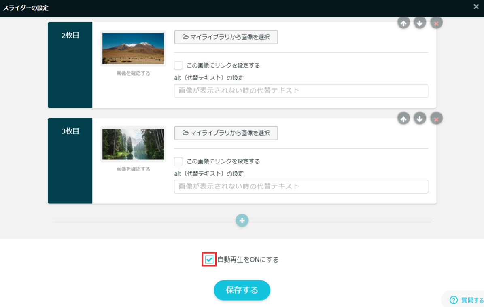Close the スライダーの設定 dialog

pos(476,7)
